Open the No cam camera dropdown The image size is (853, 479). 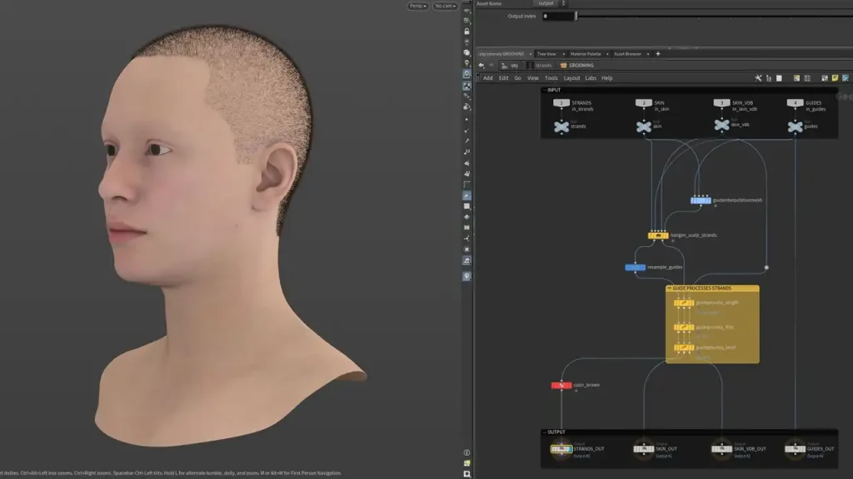click(x=445, y=6)
